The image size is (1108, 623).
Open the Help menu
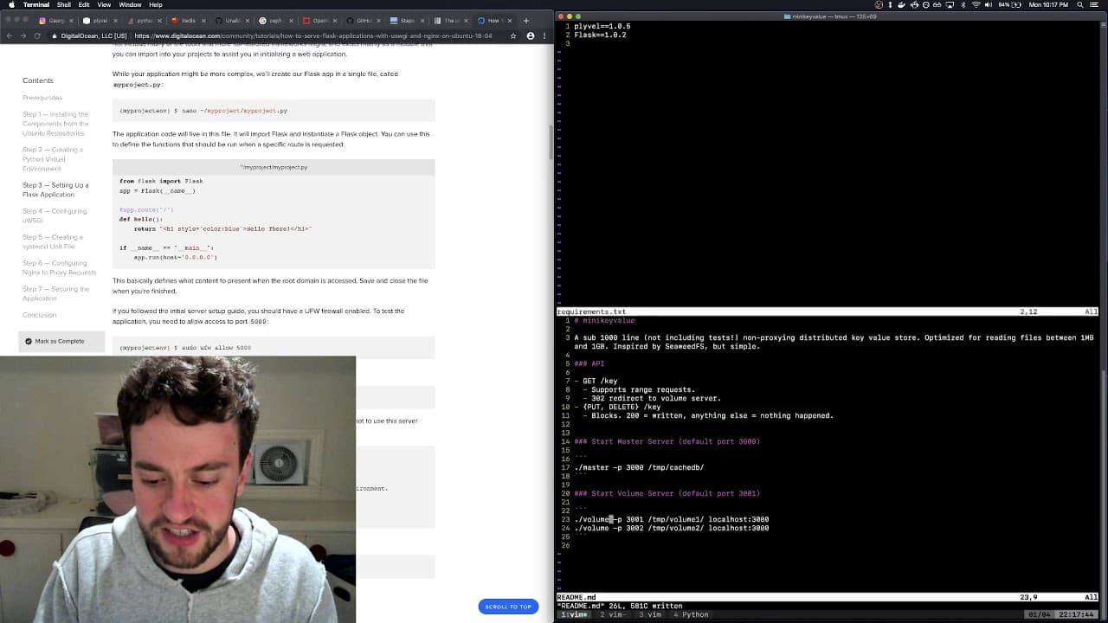(156, 4)
